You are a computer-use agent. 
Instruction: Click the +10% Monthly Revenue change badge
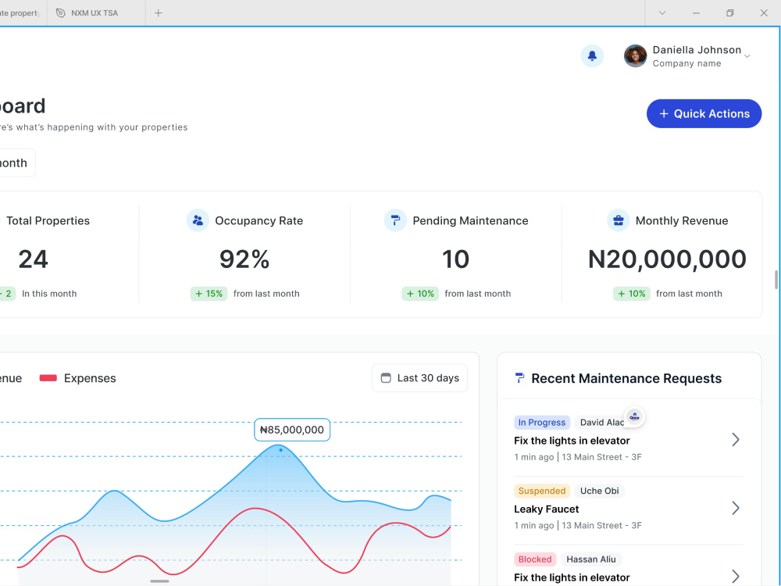pyautogui.click(x=632, y=294)
